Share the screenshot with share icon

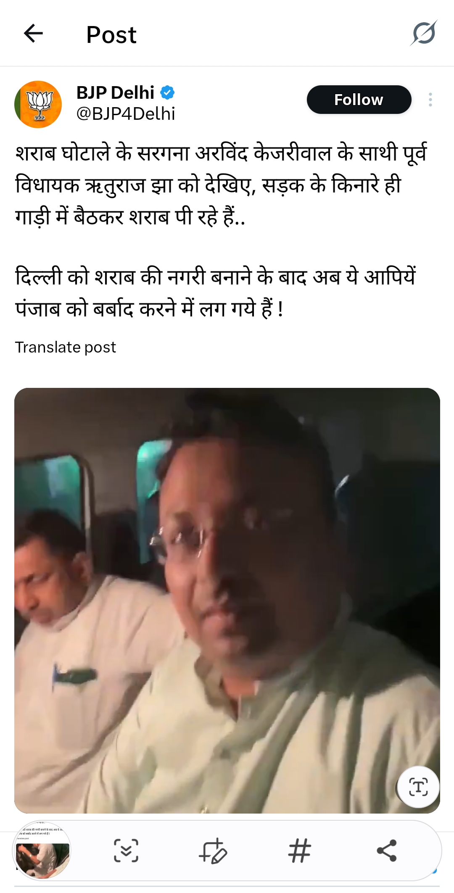(387, 851)
